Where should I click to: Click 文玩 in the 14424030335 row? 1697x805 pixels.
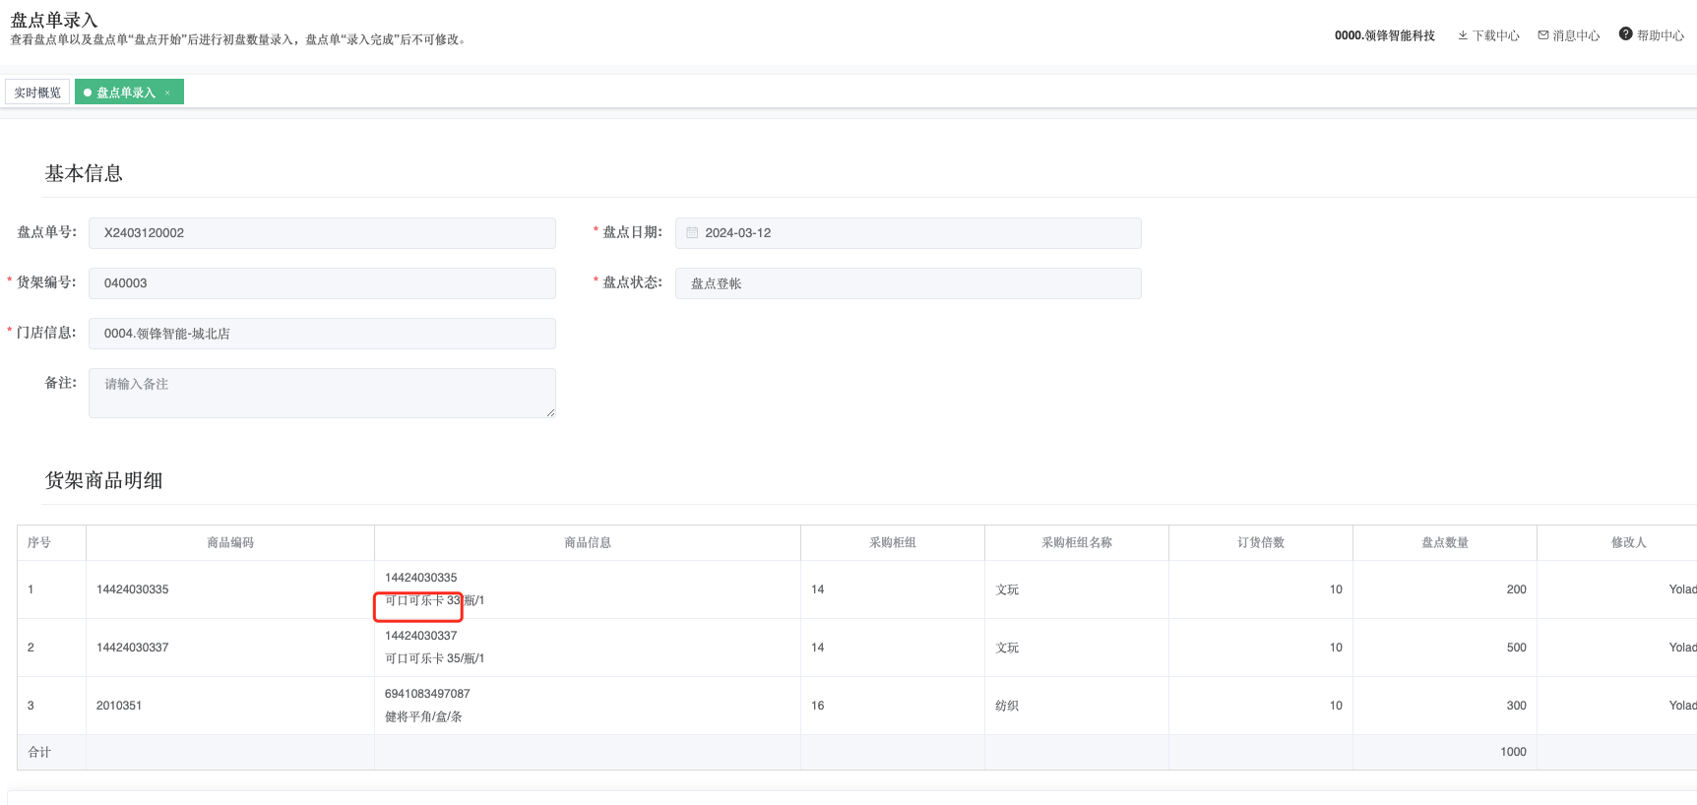(1007, 589)
